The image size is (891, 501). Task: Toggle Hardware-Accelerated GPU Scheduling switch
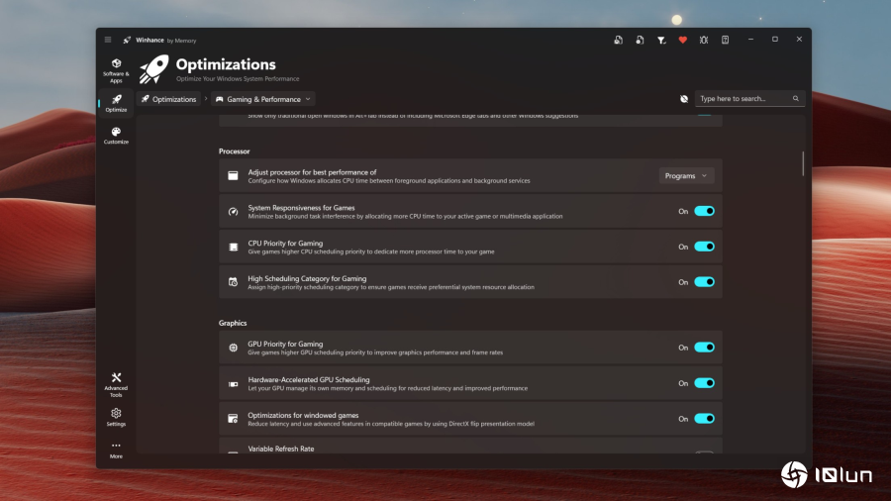(x=704, y=383)
